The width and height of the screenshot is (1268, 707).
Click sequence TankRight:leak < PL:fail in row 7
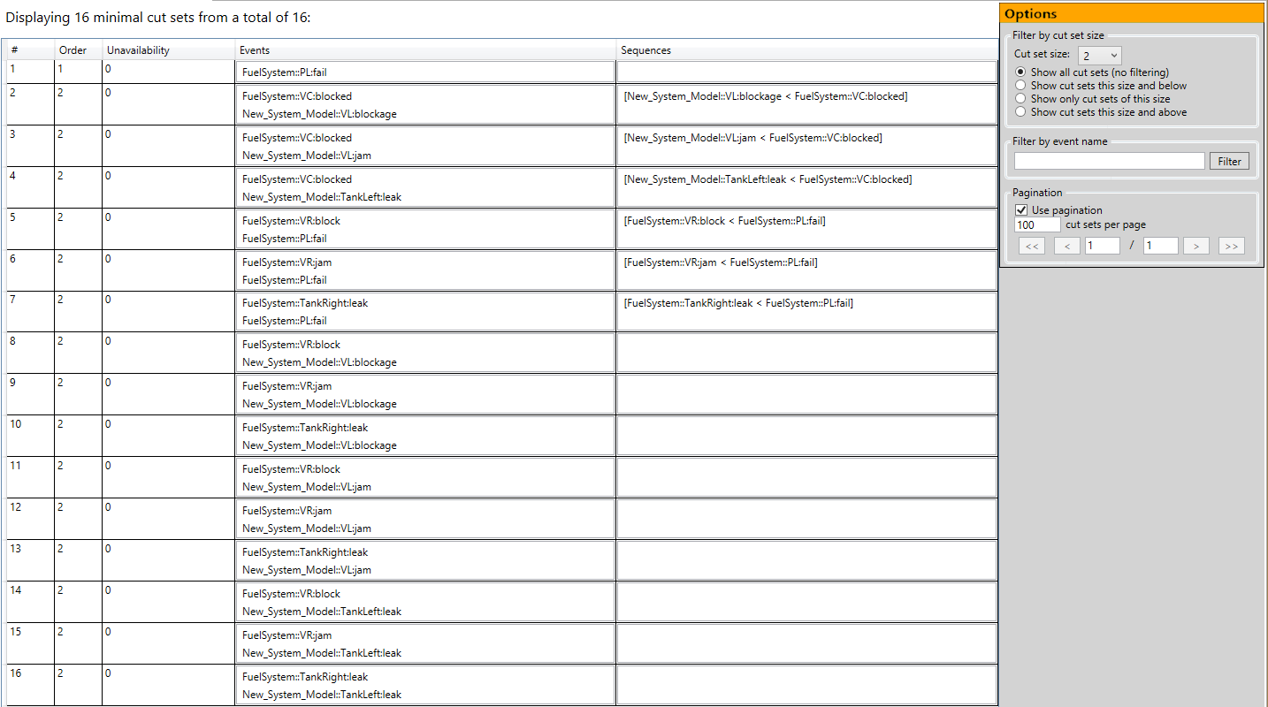(x=739, y=303)
